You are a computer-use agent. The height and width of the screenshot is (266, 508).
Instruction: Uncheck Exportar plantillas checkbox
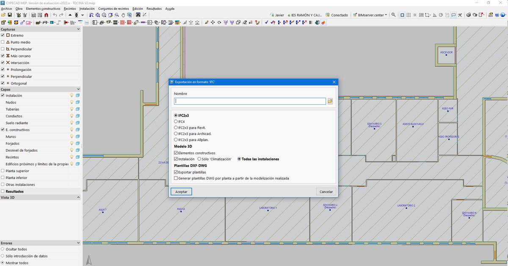[x=176, y=172]
